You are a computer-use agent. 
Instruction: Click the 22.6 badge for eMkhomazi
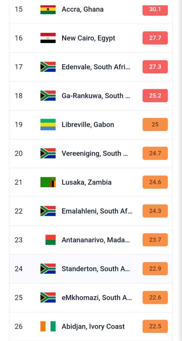tap(155, 297)
